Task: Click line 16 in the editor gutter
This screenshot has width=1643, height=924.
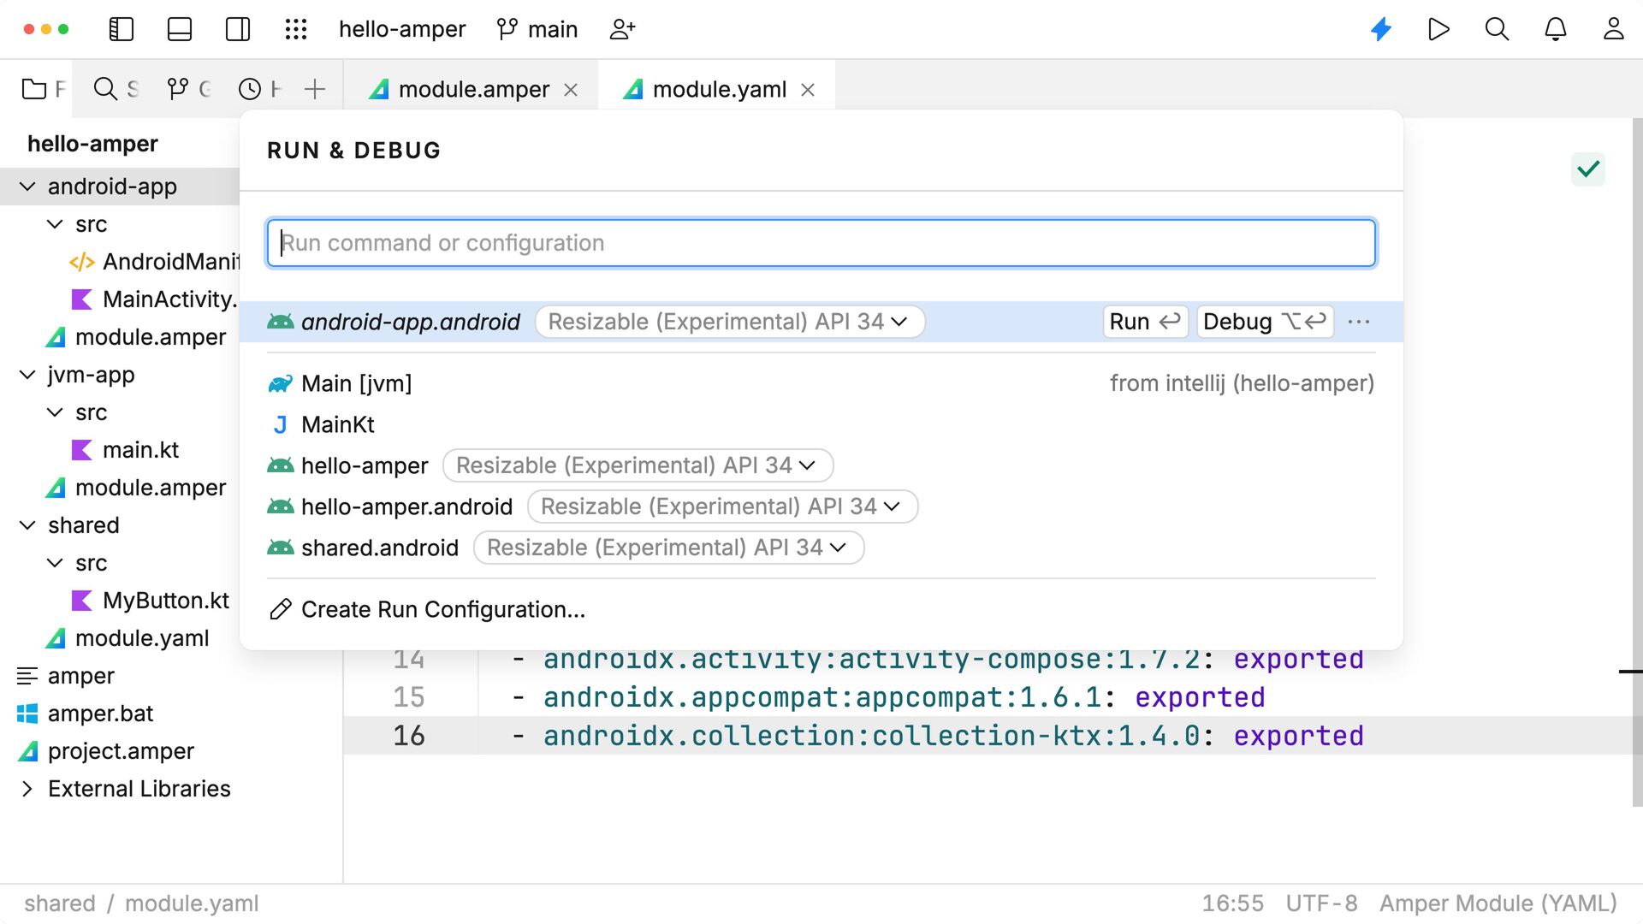Action: 409,736
